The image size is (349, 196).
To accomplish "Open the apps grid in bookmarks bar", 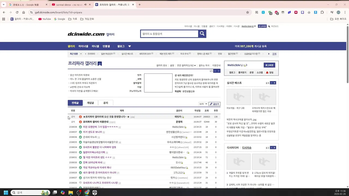I will coord(4,19).
